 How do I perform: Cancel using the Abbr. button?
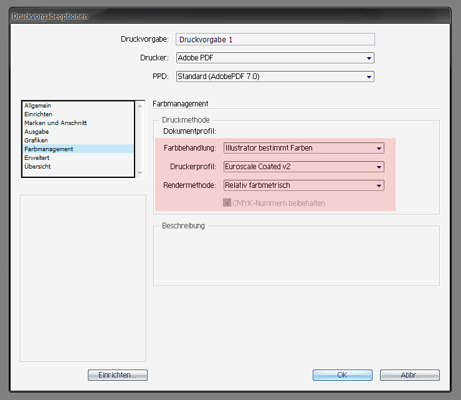[410, 375]
